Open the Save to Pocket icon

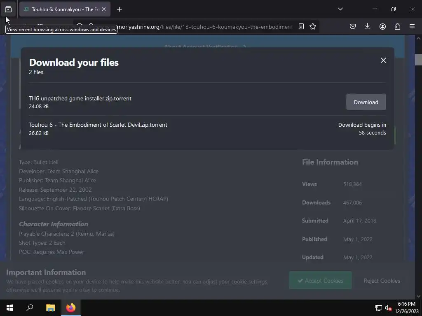coord(353,26)
